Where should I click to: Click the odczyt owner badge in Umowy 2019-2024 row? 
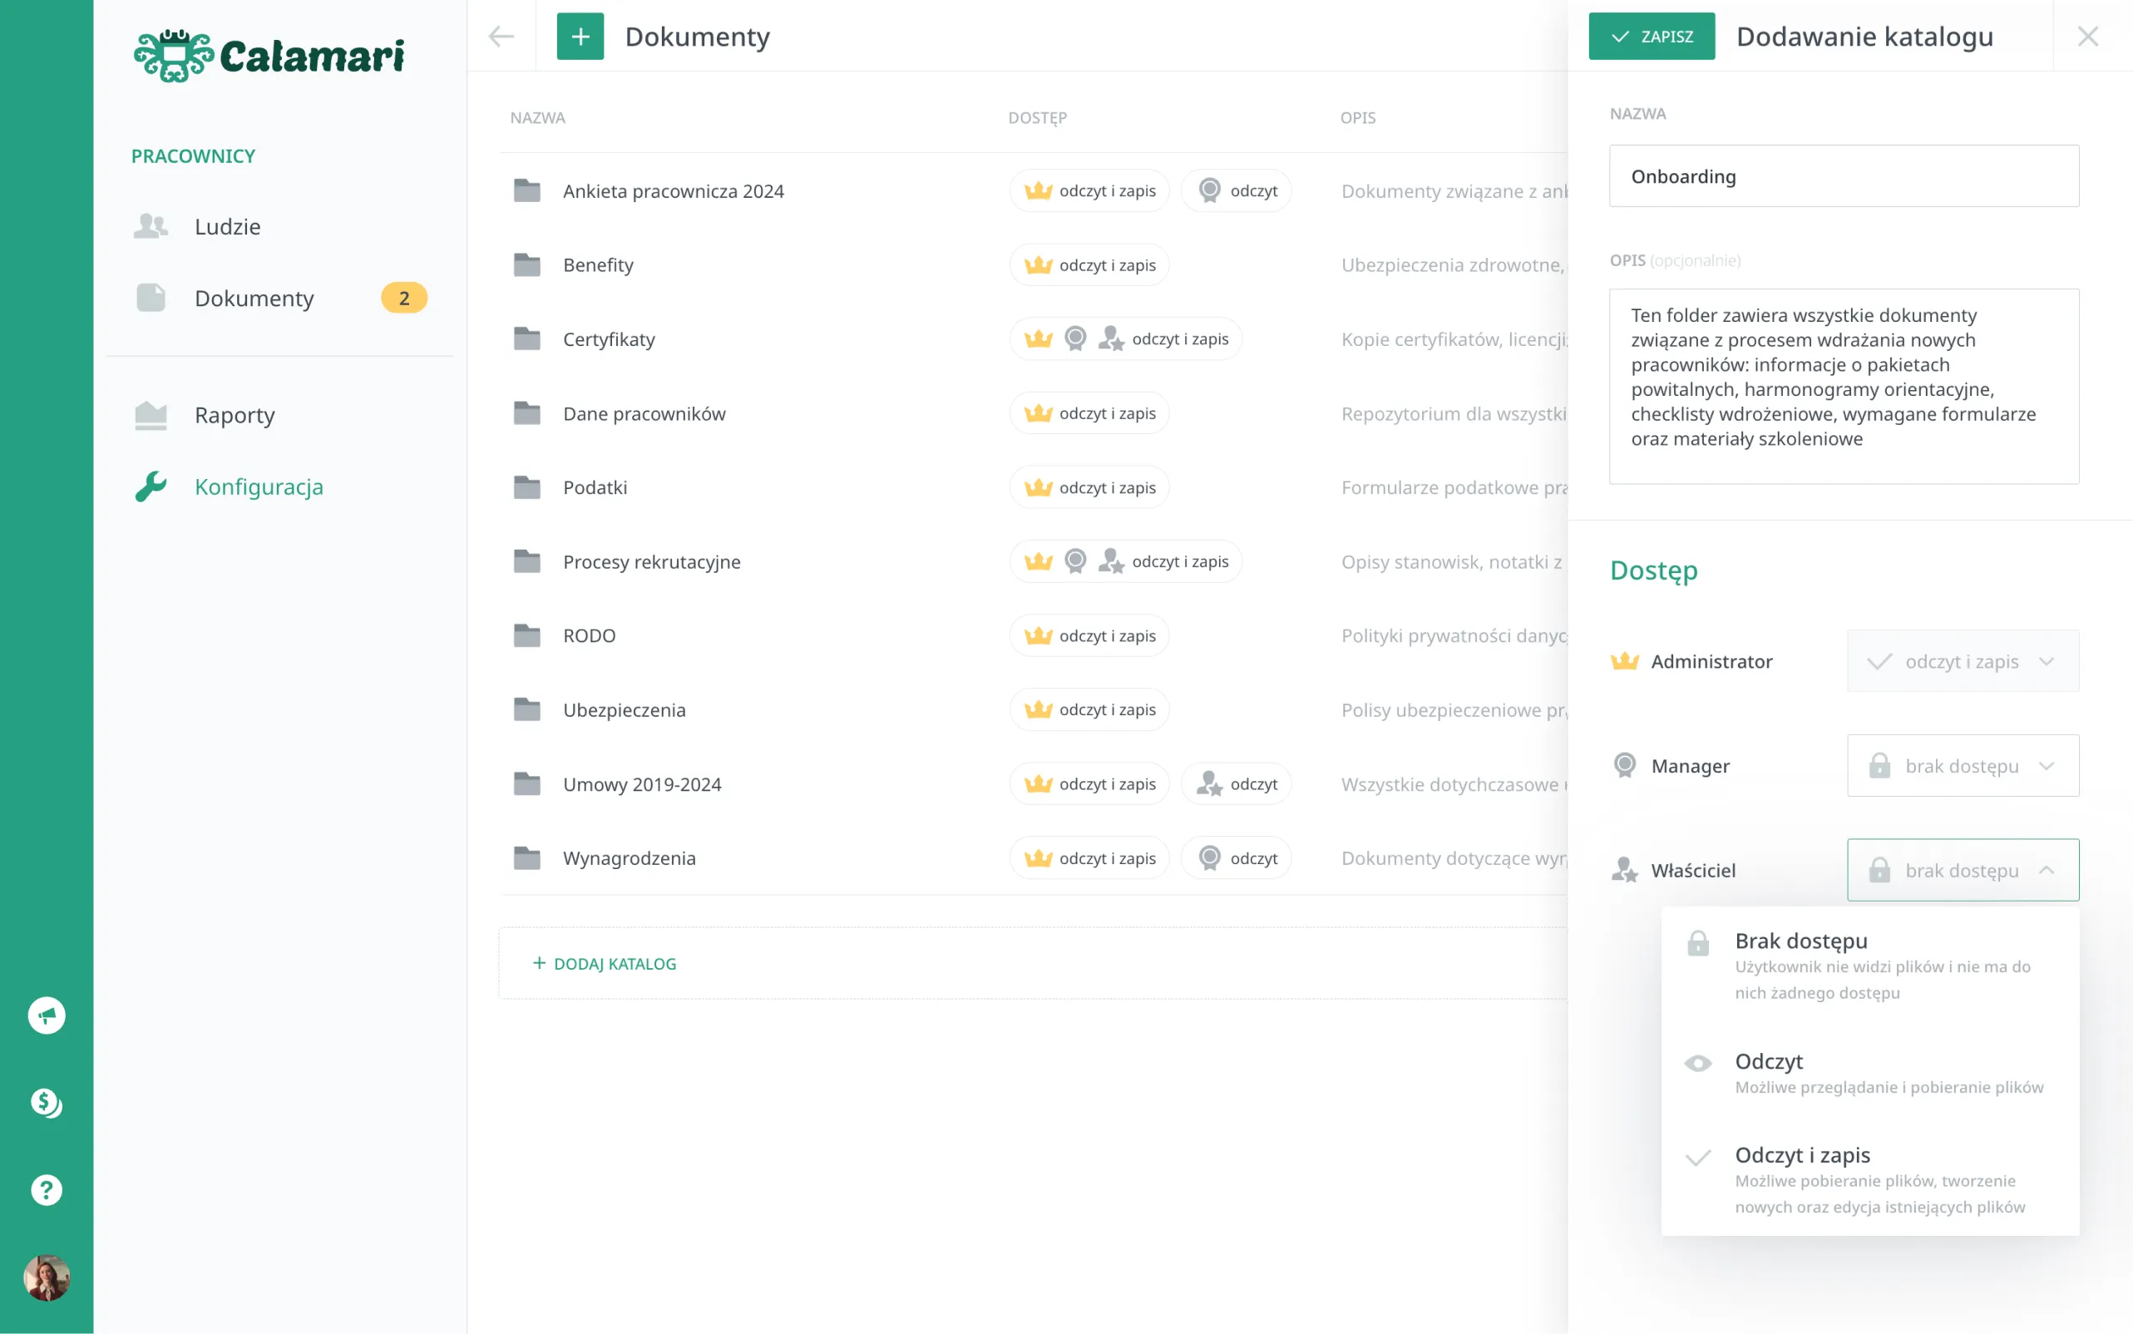pos(1235,784)
